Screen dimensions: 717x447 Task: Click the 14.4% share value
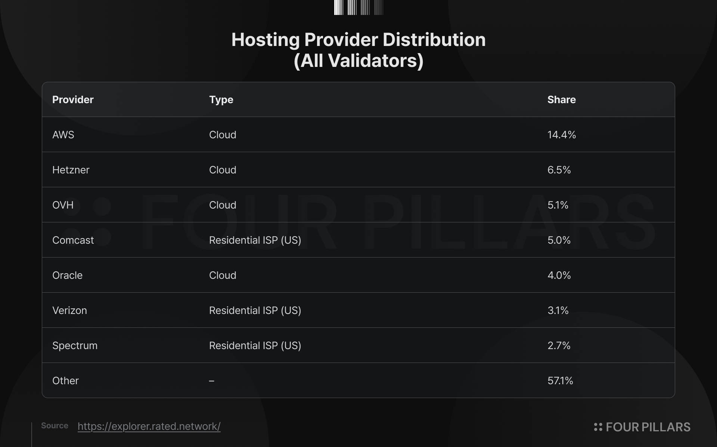[x=562, y=135]
